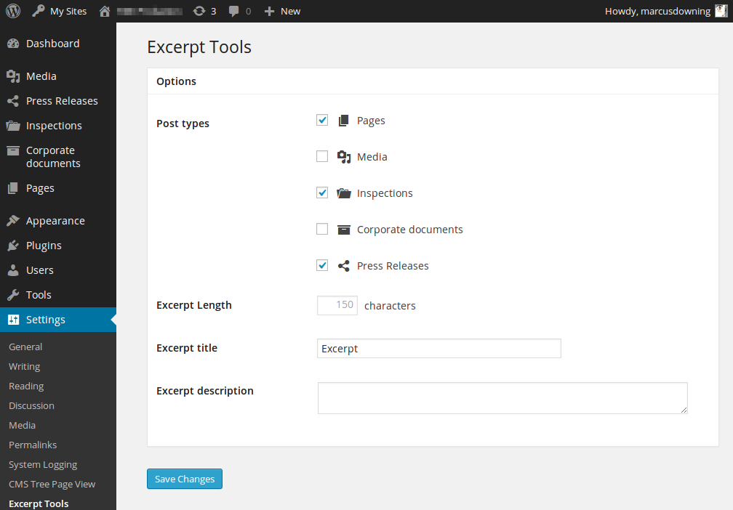Open the Howdy, marcusdowning account menu
This screenshot has height=510, width=733.
pyautogui.click(x=665, y=11)
